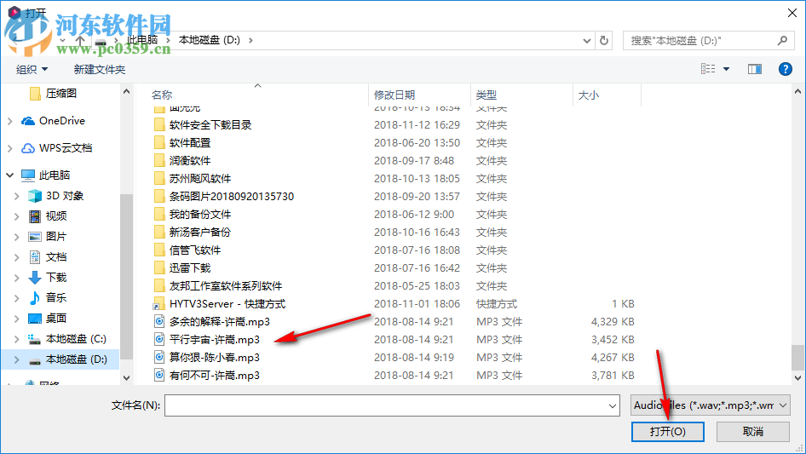This screenshot has width=806, height=454.
Task: Open the Audio files type filter dropdown
Action: (711, 405)
